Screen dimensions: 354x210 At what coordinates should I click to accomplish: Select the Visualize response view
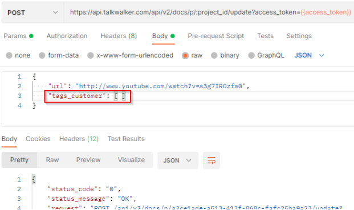[x=131, y=160]
